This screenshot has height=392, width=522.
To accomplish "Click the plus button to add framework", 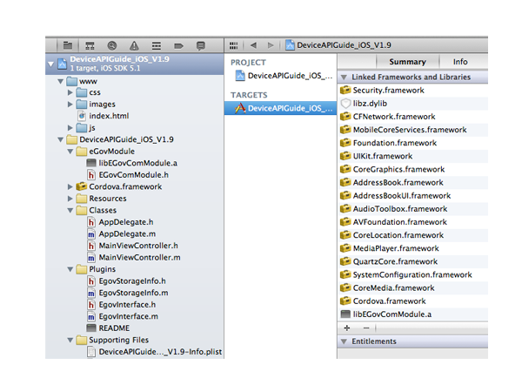I will tap(347, 328).
